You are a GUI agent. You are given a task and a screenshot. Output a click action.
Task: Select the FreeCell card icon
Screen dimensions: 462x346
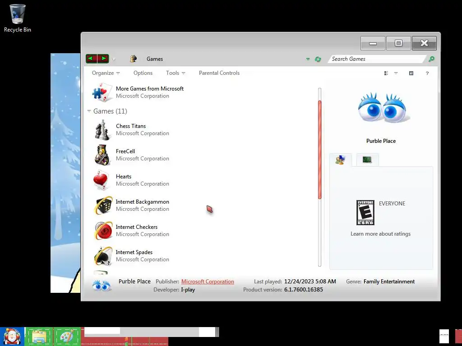tap(102, 155)
